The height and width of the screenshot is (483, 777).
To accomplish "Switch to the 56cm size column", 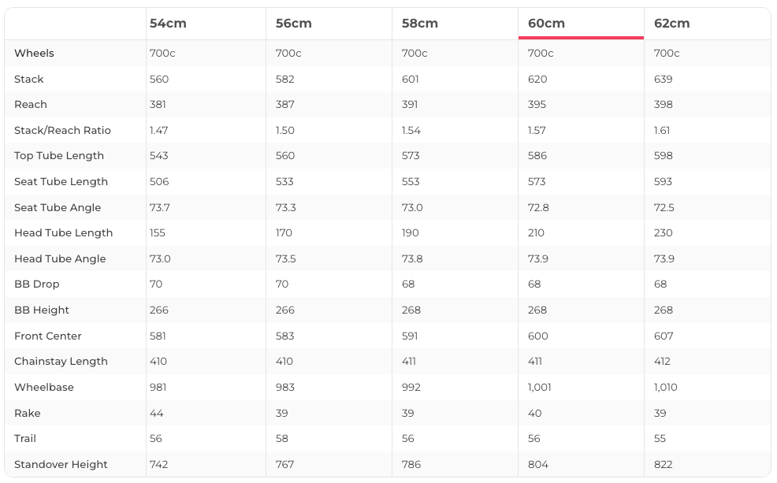I will [x=294, y=24].
